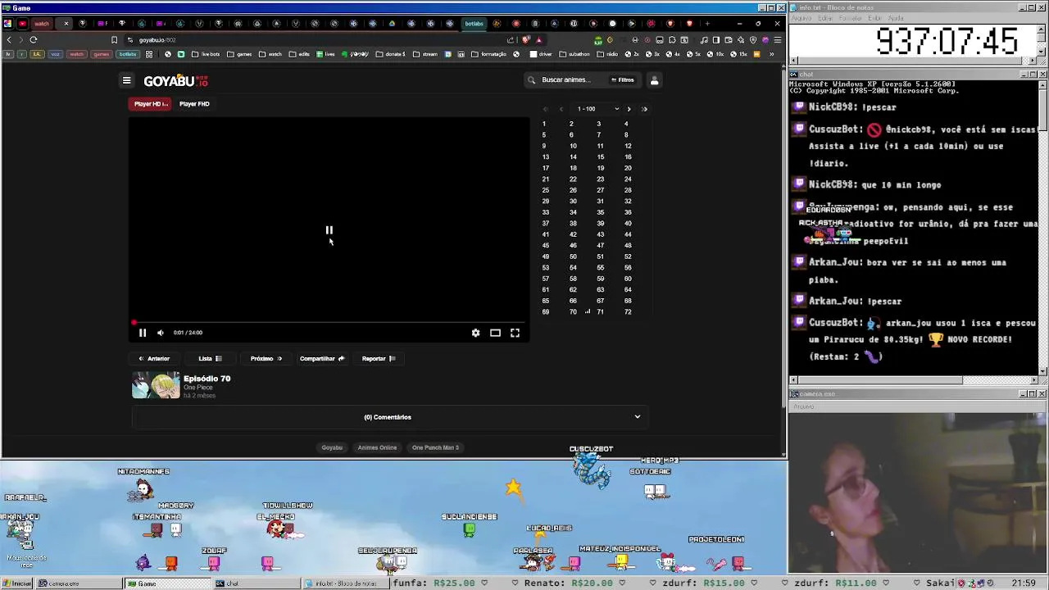Select episode 1 in the list
This screenshot has height=590, width=1049.
point(543,124)
